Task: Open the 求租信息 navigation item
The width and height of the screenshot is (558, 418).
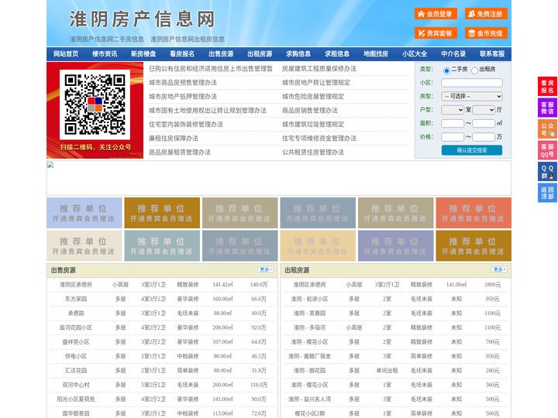Action: click(337, 54)
